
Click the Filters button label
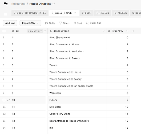[66, 23]
